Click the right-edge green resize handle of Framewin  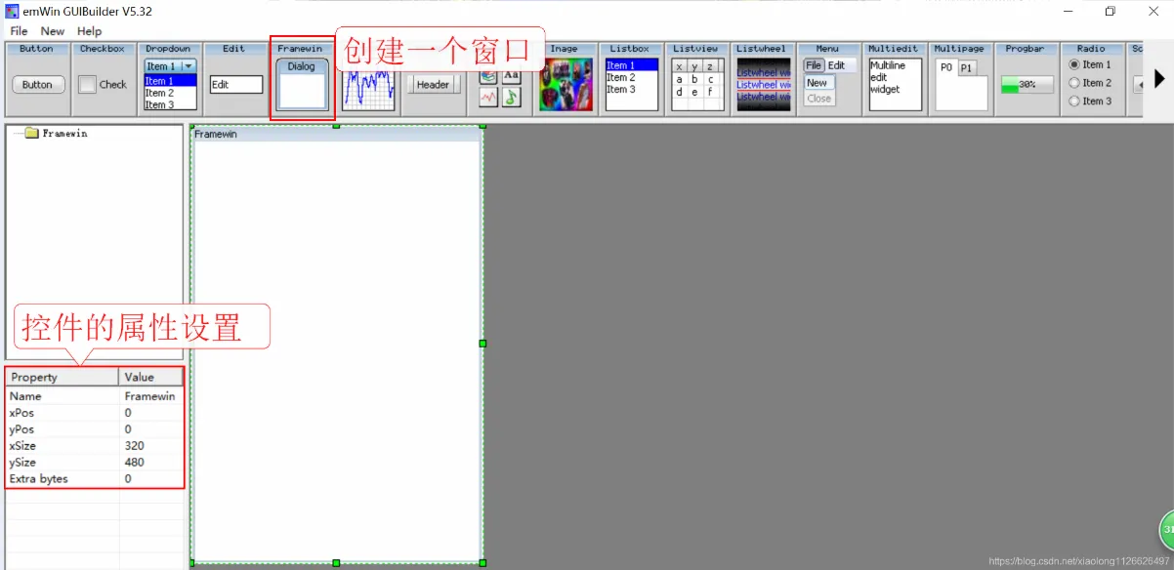[x=482, y=344]
